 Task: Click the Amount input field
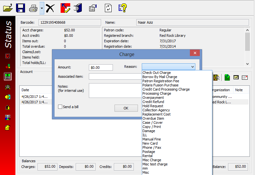tap(101, 68)
